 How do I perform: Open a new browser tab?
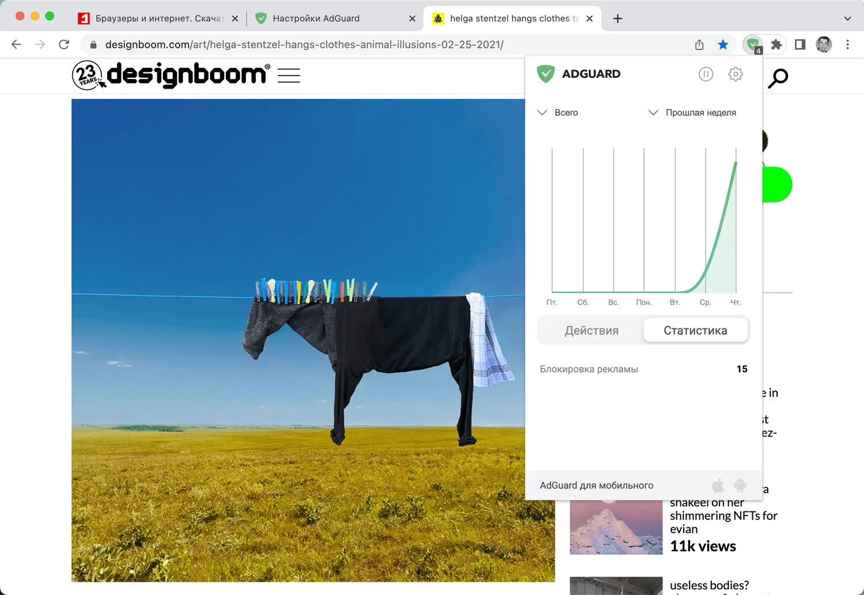click(617, 18)
